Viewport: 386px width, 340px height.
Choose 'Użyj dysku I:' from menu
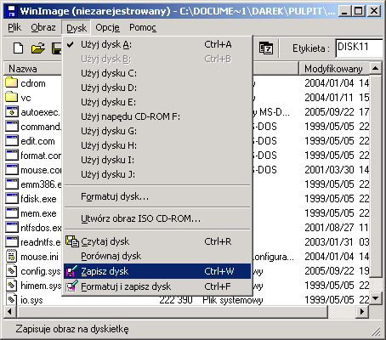(157, 160)
